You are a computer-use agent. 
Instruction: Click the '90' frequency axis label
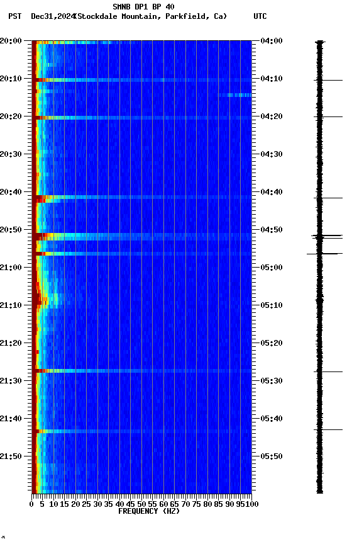click(x=229, y=504)
